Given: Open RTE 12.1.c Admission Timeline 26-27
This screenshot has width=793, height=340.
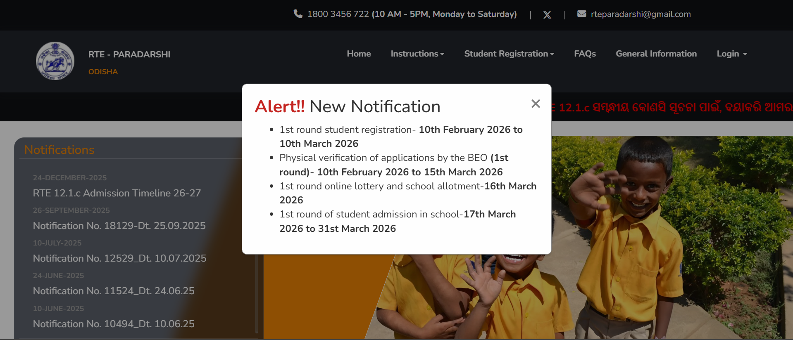Looking at the screenshot, I should click(117, 193).
